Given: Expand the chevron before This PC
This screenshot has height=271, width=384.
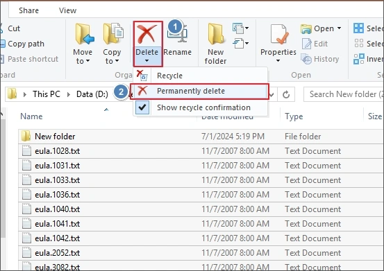Looking at the screenshot, I should point(24,94).
